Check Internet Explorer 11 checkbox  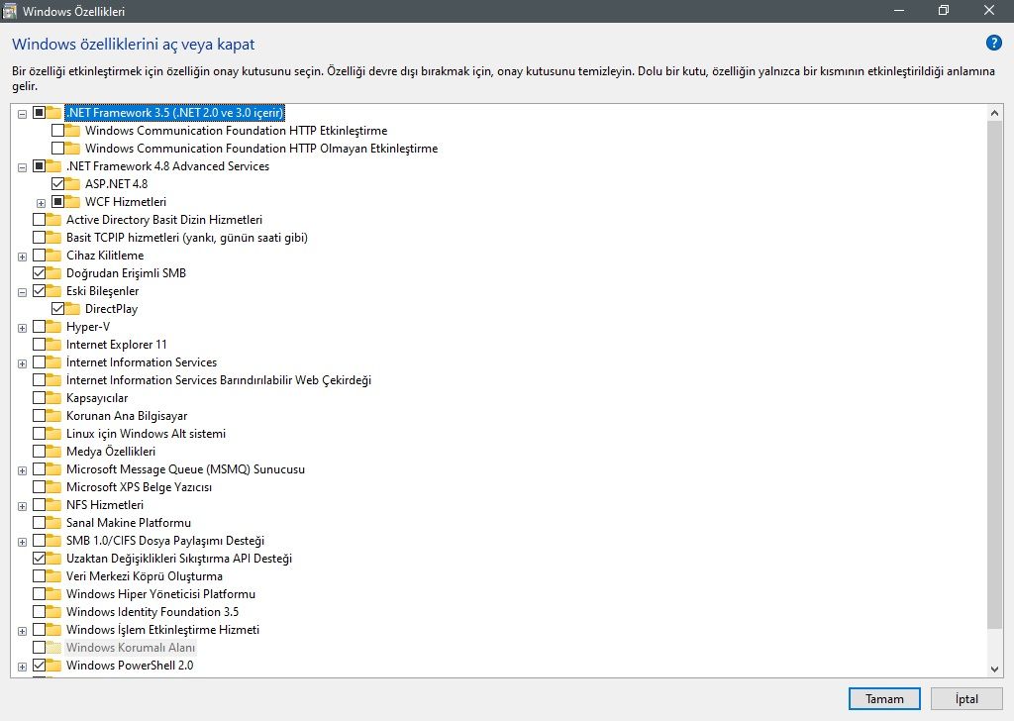coord(39,345)
